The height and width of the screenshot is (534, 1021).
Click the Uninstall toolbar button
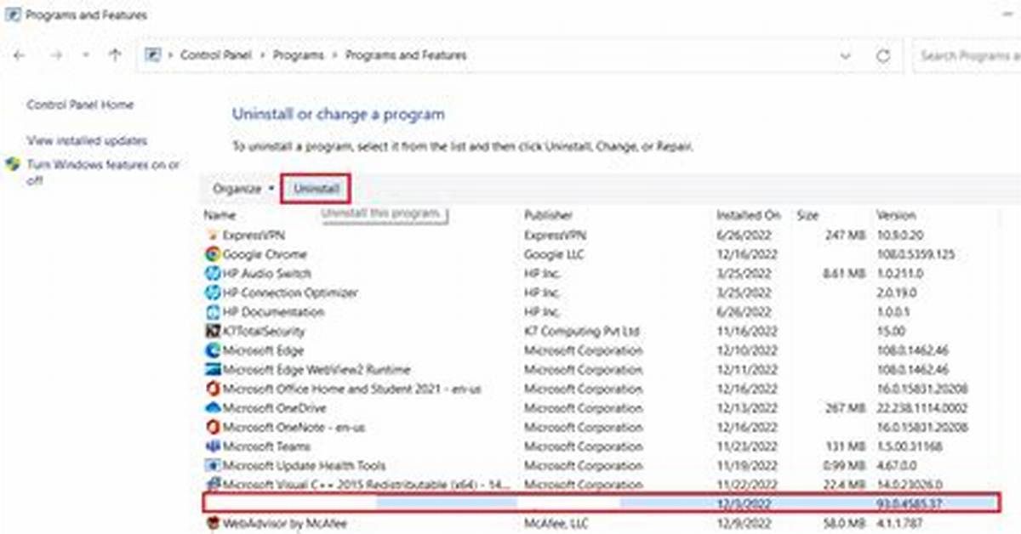316,189
